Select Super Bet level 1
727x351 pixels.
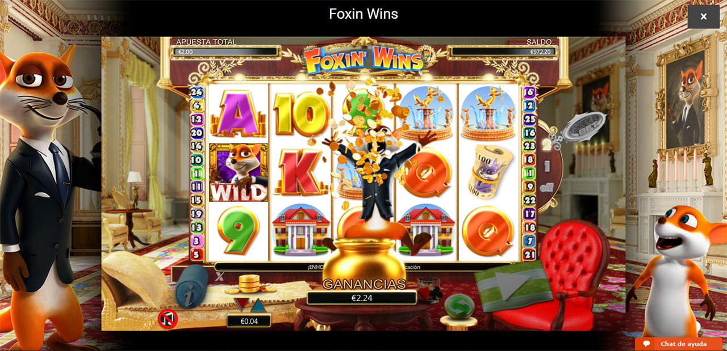(546, 167)
